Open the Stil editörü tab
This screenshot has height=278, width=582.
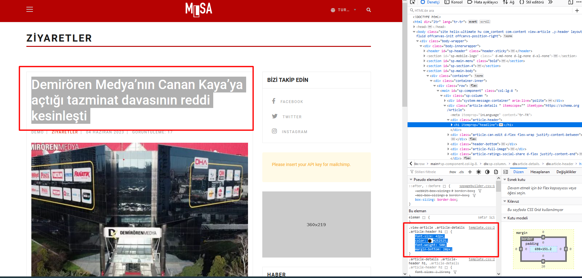point(531,2)
